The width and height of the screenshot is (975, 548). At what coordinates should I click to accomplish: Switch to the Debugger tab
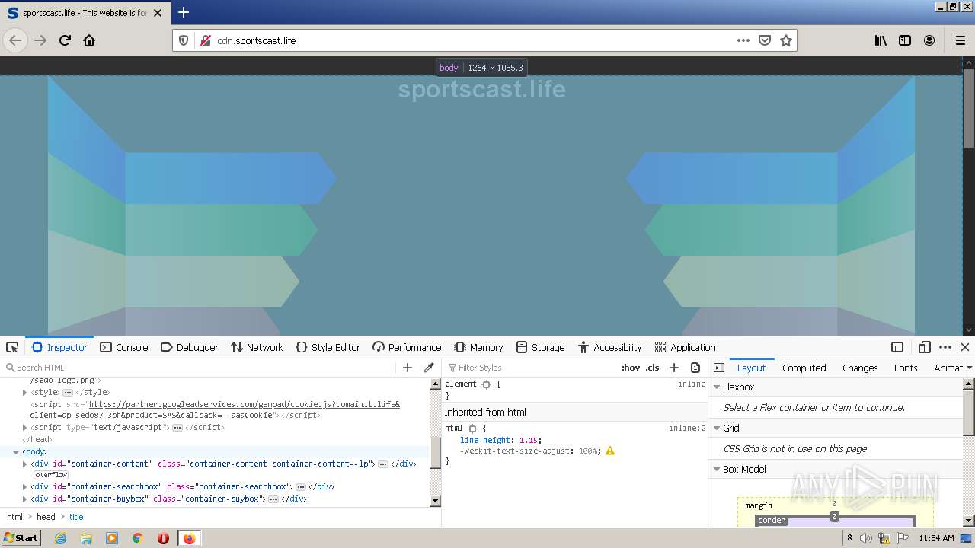[x=190, y=347]
